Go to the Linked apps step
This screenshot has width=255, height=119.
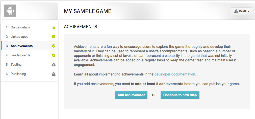19,37
